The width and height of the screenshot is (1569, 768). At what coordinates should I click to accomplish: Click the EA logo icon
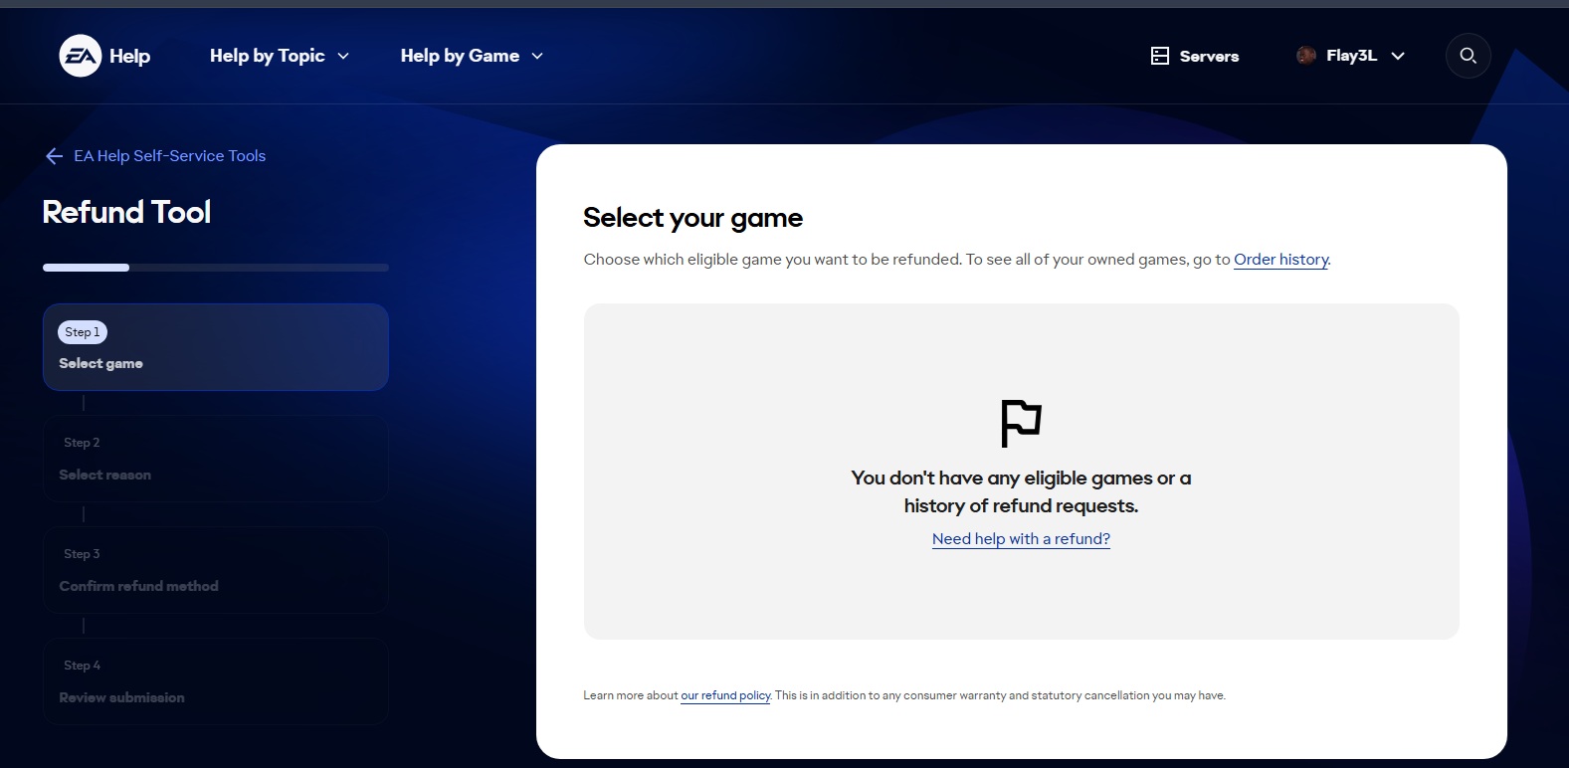click(x=81, y=56)
